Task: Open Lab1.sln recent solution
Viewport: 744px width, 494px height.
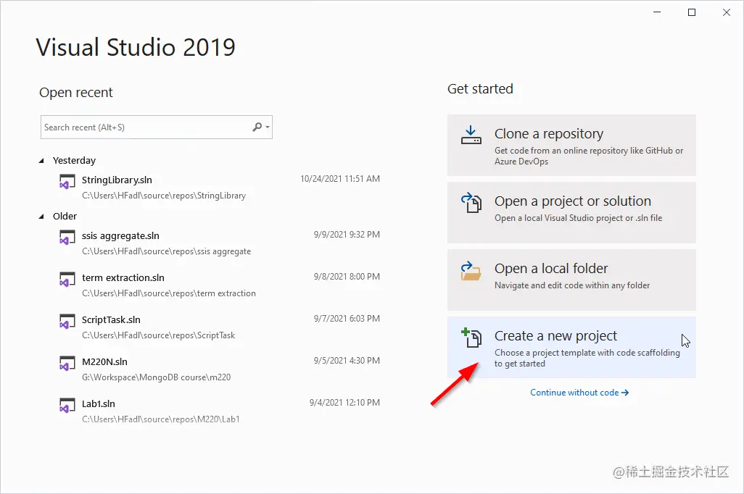Action: coord(219,411)
